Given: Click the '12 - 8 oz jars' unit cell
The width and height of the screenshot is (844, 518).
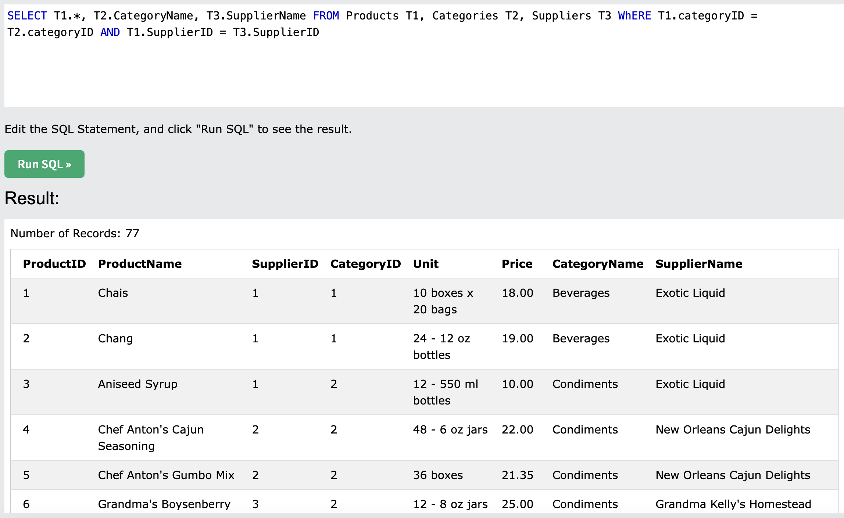Looking at the screenshot, I should pos(450,504).
